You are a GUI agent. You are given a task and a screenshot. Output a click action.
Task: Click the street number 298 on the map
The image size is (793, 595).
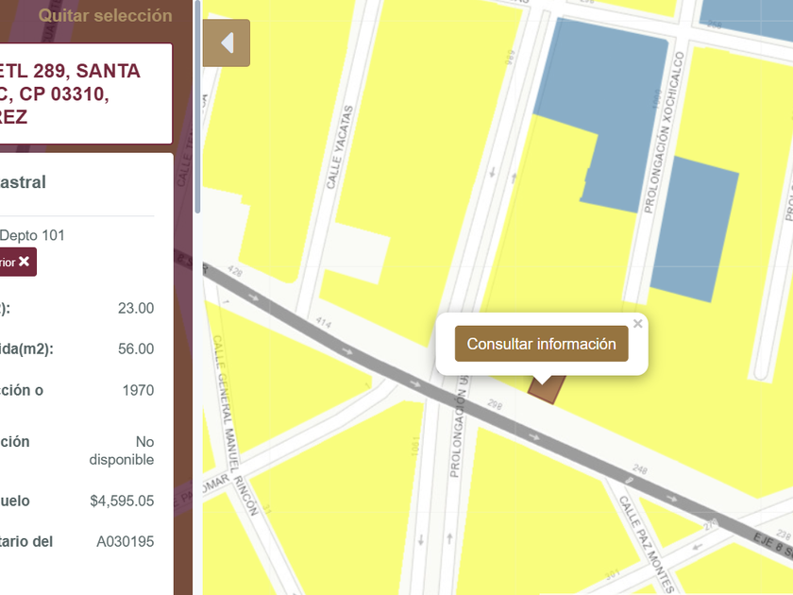[x=495, y=405]
